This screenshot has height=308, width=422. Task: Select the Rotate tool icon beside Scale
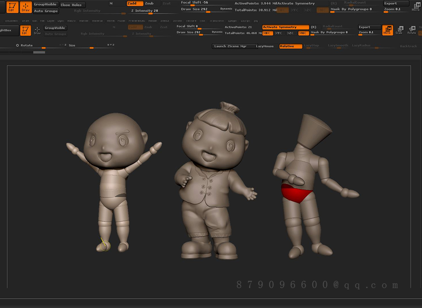click(x=412, y=30)
